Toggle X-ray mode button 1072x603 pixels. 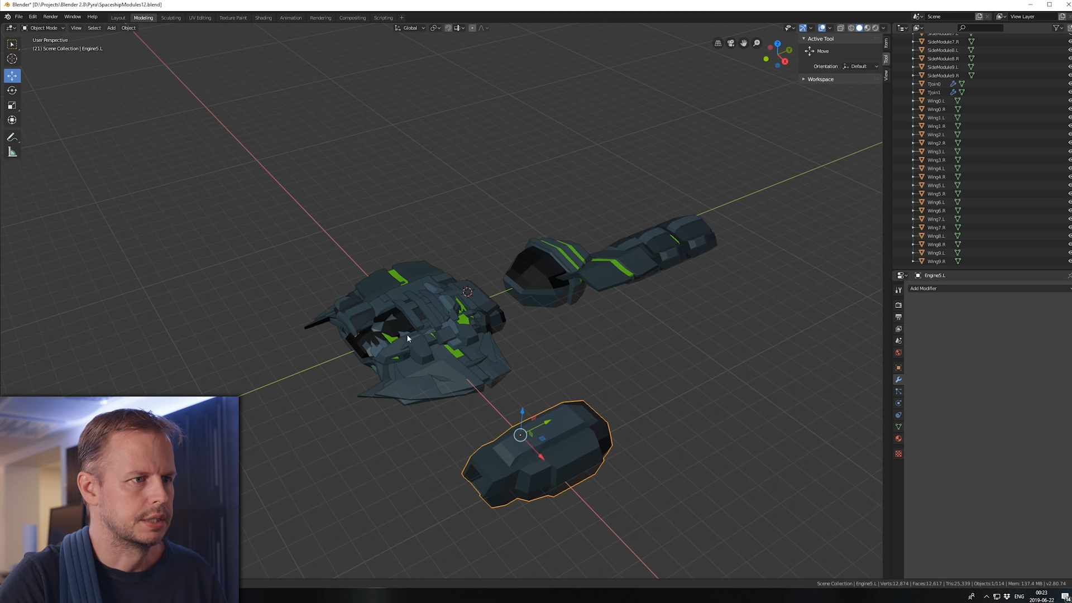[x=840, y=28]
